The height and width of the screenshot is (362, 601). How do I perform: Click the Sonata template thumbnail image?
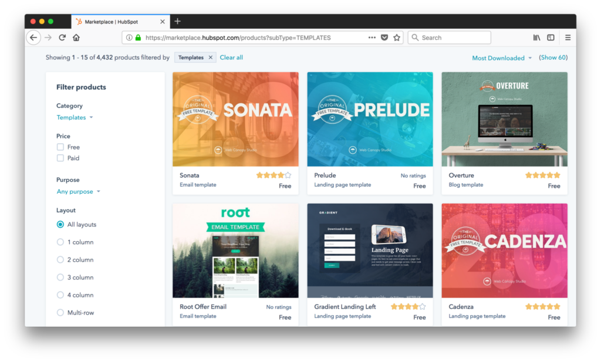pos(235,119)
